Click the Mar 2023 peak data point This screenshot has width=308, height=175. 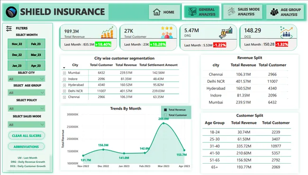(x=163, y=123)
